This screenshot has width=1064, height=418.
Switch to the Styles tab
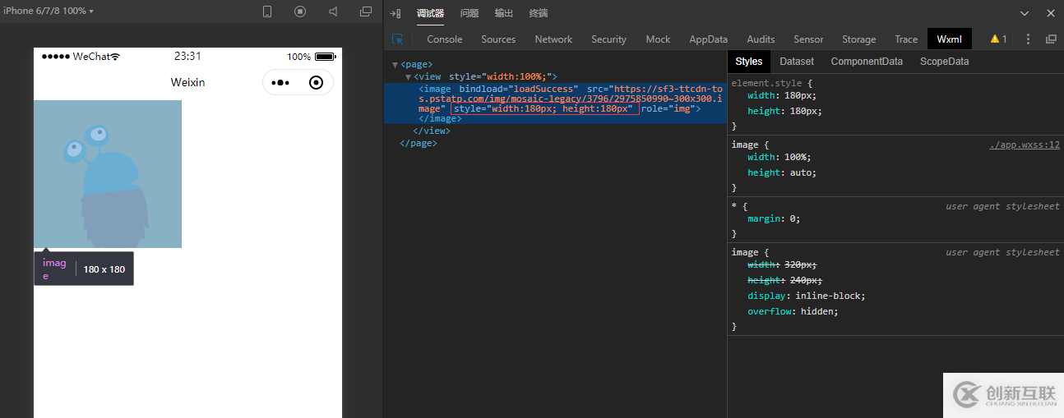pyautogui.click(x=749, y=61)
